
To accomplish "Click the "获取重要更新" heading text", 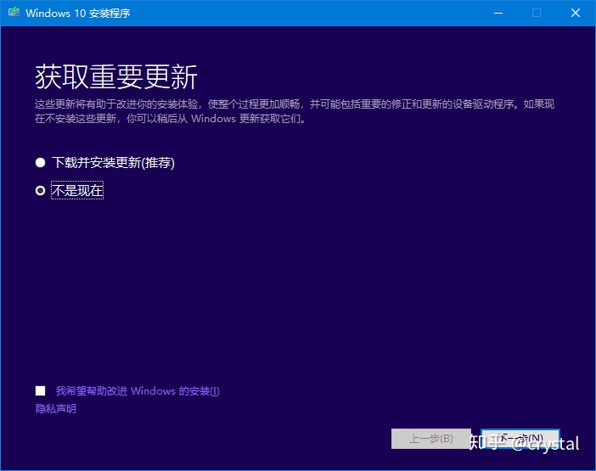I will tap(116, 76).
